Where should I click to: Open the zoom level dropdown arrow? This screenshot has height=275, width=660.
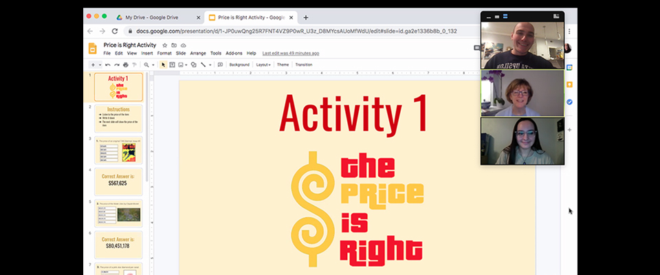(x=153, y=65)
